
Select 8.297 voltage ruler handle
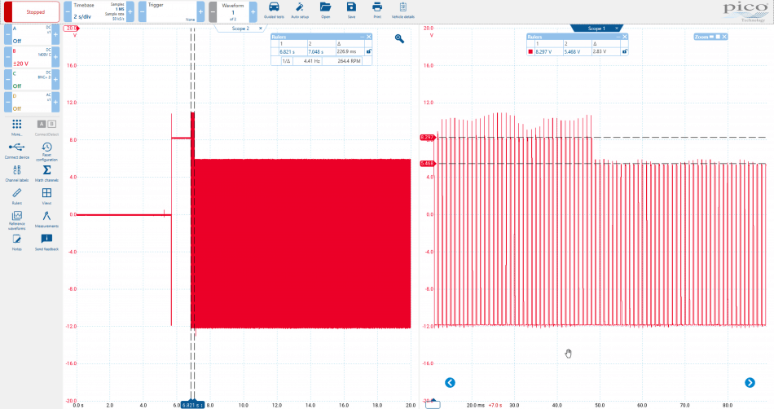pos(427,138)
